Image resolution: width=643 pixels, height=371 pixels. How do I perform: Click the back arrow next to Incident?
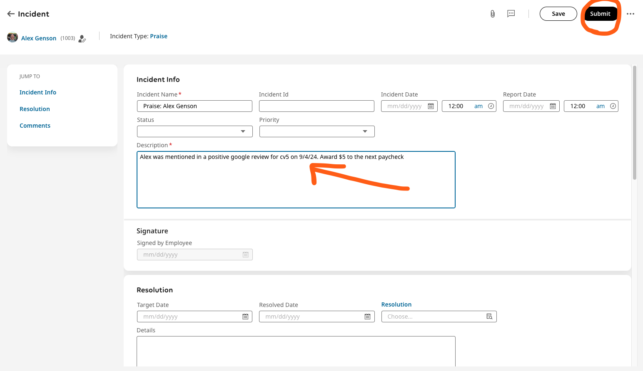click(x=11, y=14)
